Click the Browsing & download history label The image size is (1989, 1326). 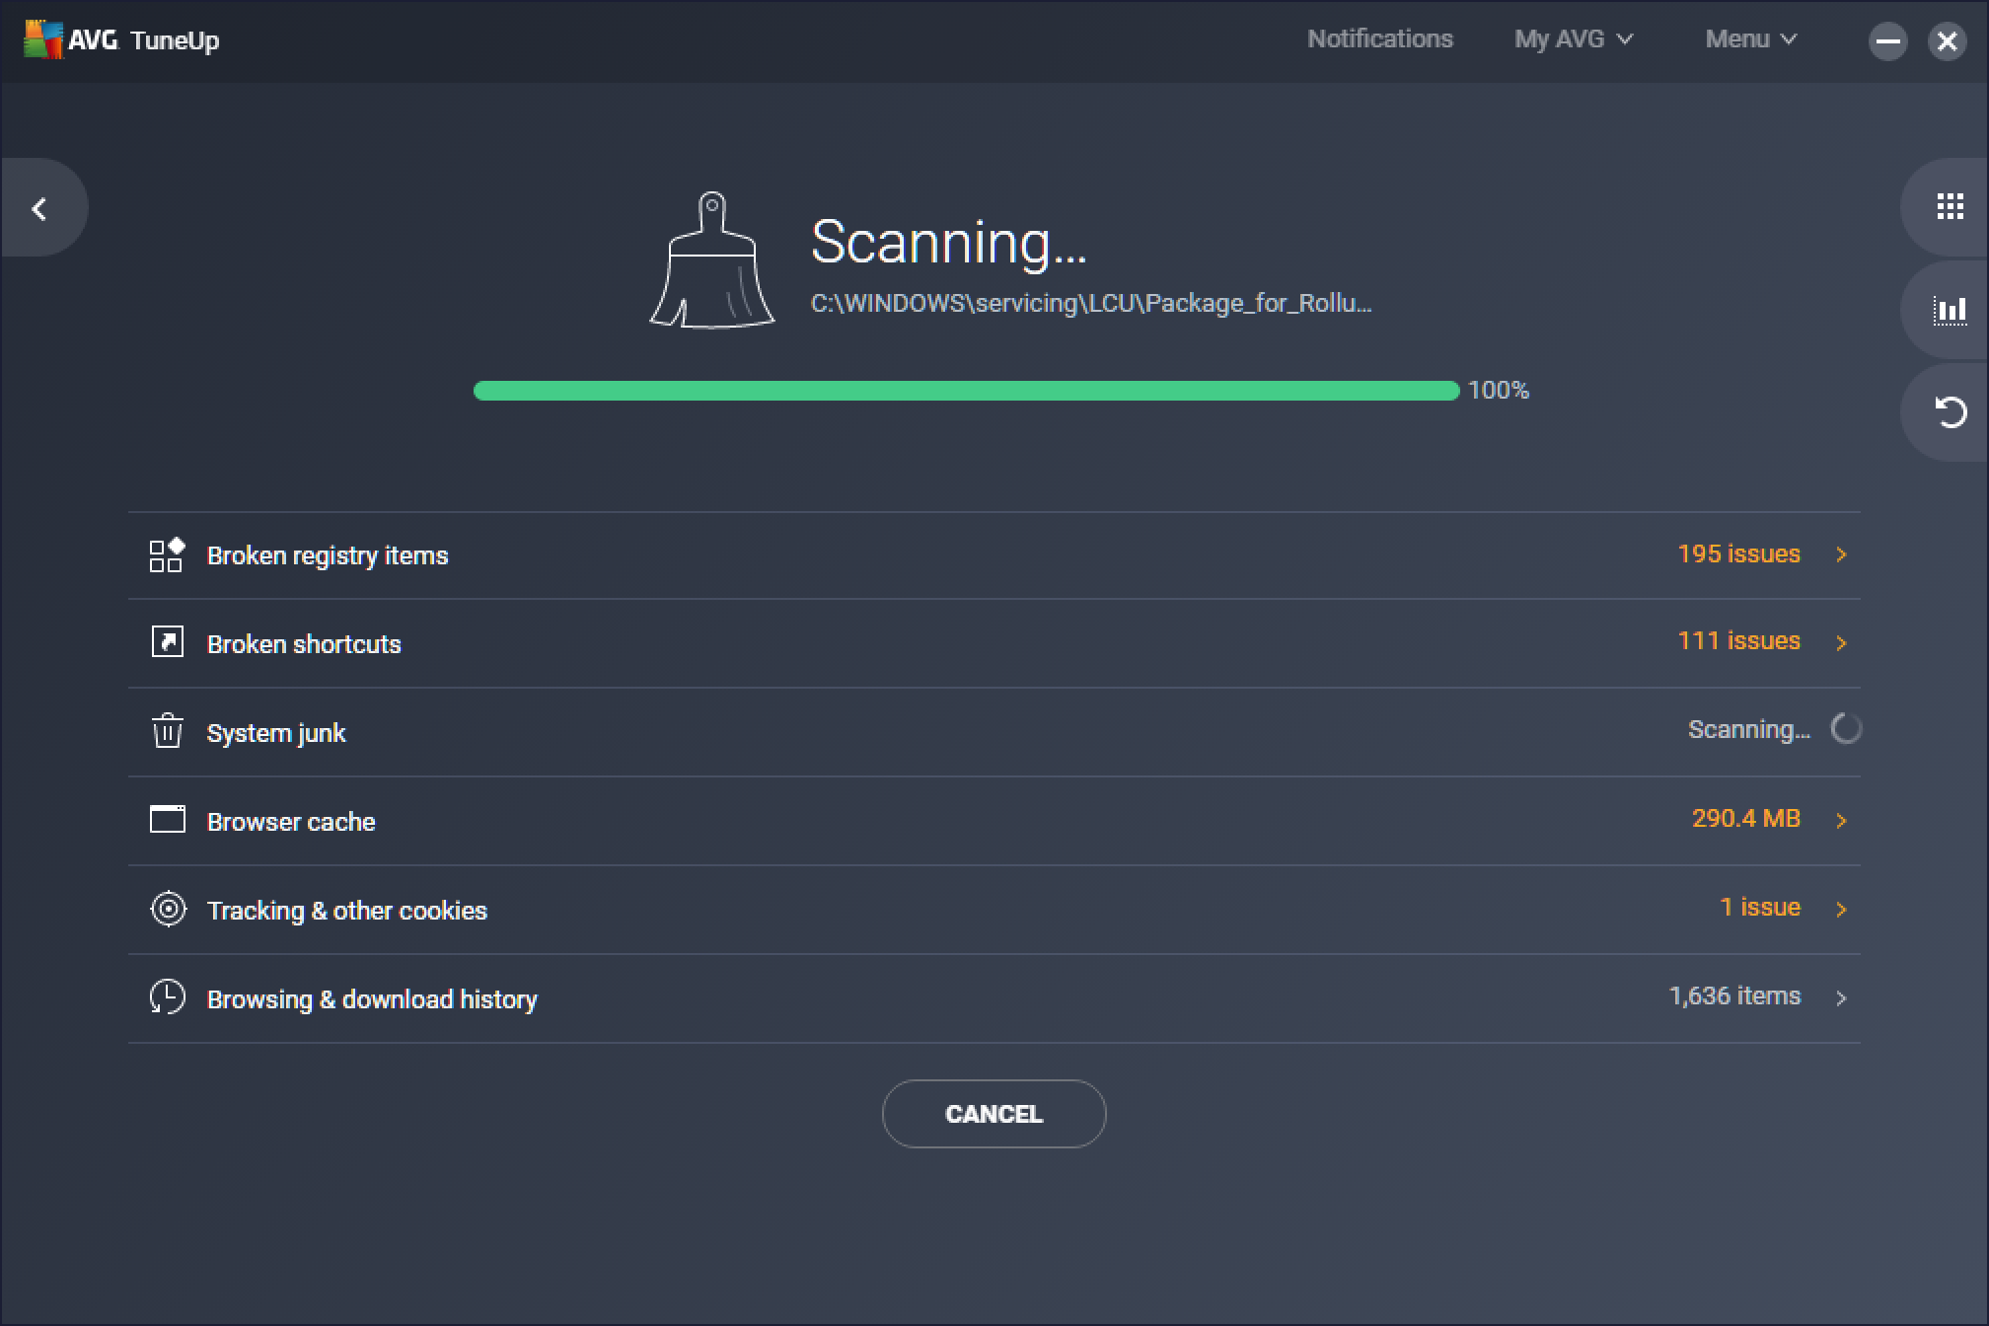click(372, 999)
